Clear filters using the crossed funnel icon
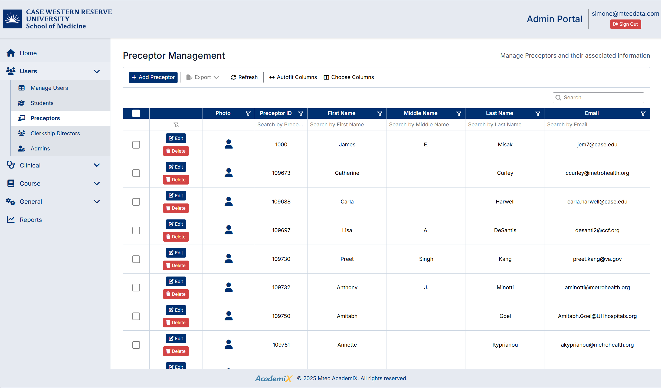 pyautogui.click(x=176, y=124)
